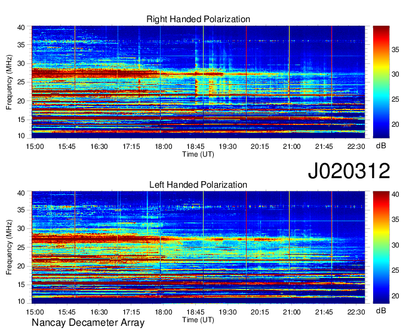Image resolution: width=406 pixels, height=330 pixels.
Task: Click "Time (UT)" label under the left-handed plot
Action: (x=198, y=320)
